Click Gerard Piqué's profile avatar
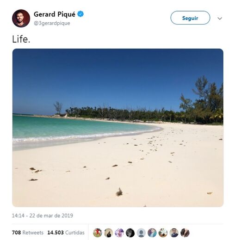Screen dimensions: 235x240 click(x=21, y=18)
